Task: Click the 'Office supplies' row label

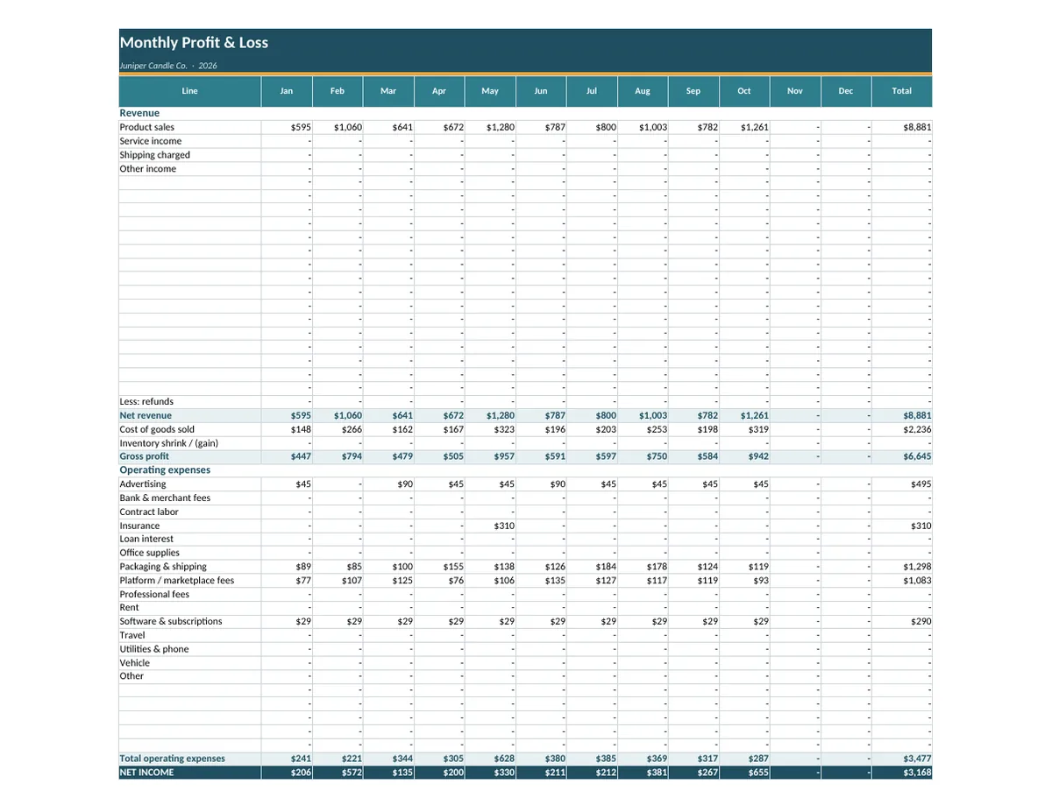Action: coord(150,553)
